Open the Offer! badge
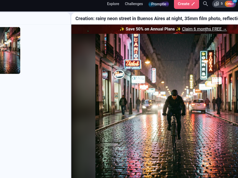 point(230,4)
